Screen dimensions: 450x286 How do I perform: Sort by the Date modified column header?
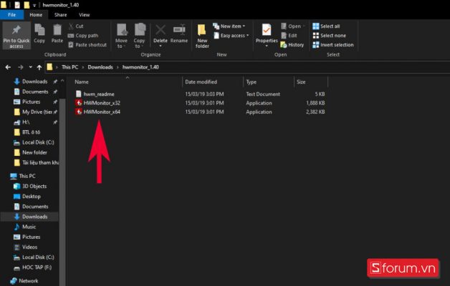pos(201,82)
